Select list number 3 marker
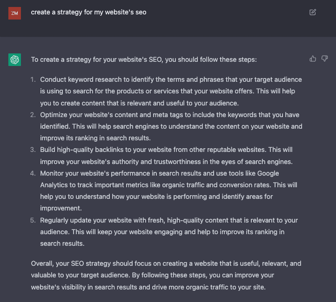This screenshot has height=302, width=336. [x=33, y=150]
